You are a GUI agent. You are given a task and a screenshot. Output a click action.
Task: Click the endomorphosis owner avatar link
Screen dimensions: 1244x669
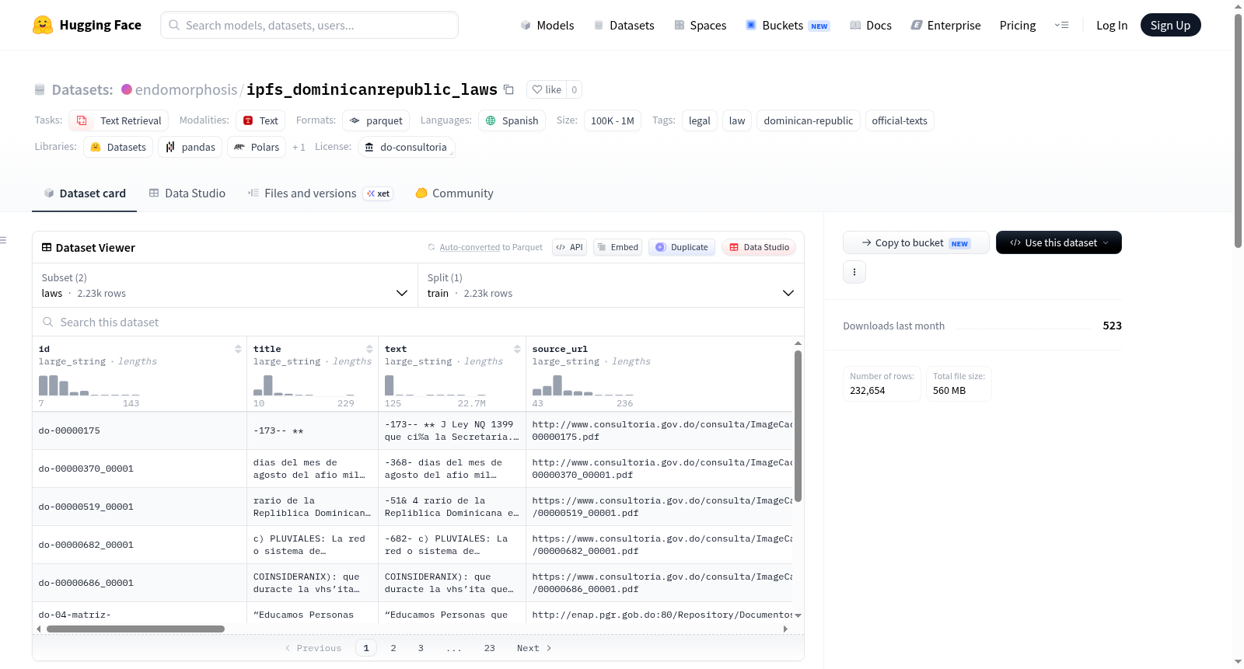pyautogui.click(x=127, y=89)
